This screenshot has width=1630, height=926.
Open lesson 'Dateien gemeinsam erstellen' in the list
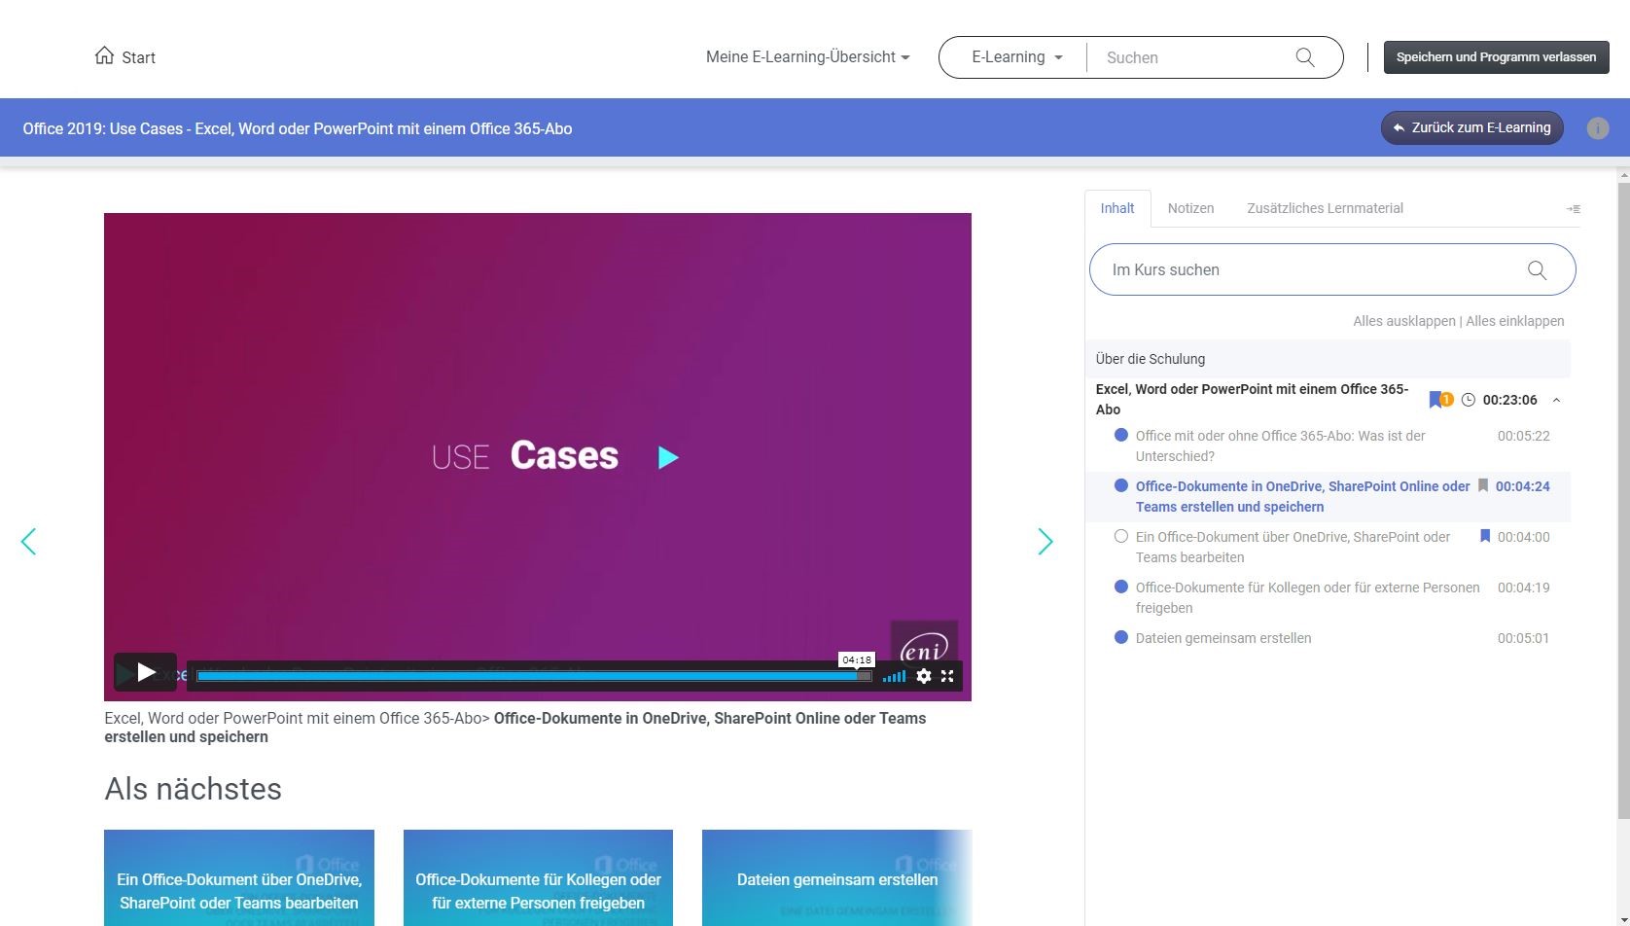point(1223,638)
